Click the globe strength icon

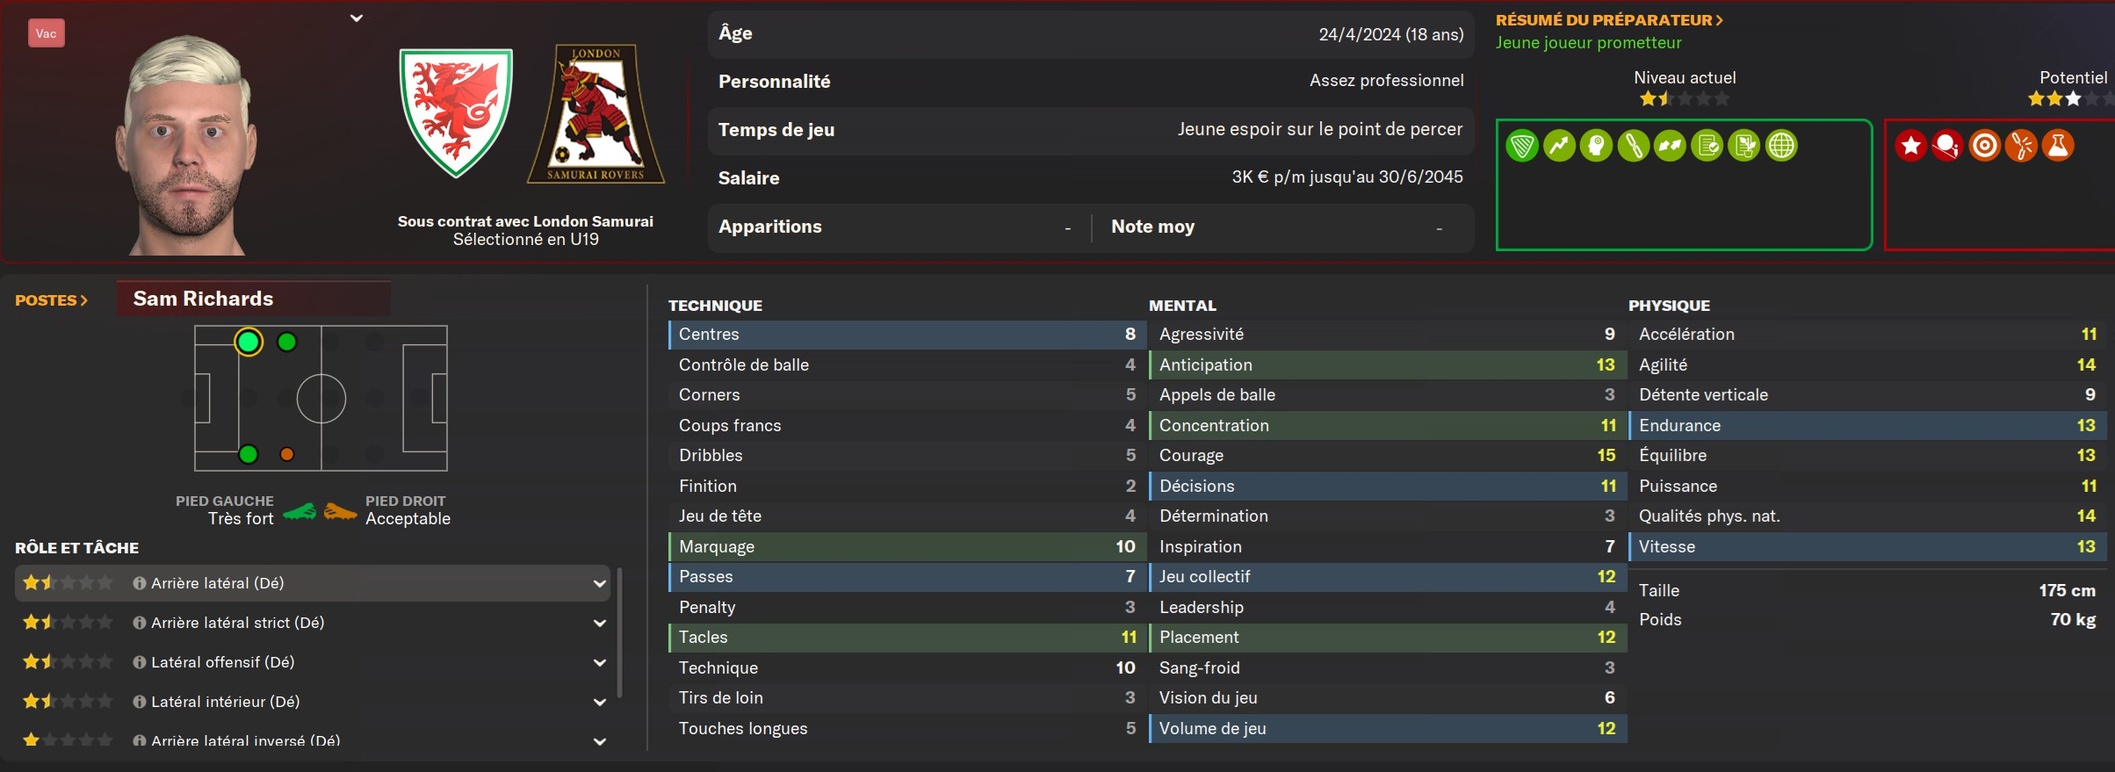pos(1781,146)
